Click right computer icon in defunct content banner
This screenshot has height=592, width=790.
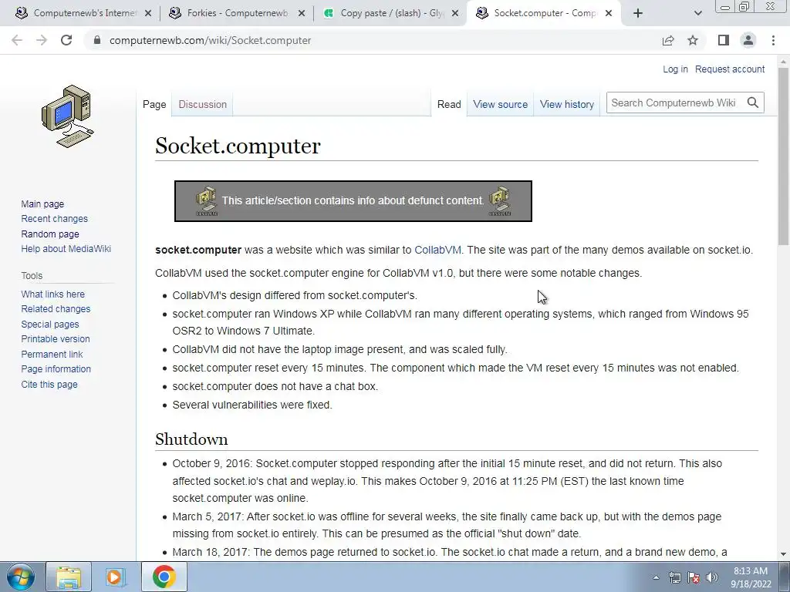(x=500, y=201)
